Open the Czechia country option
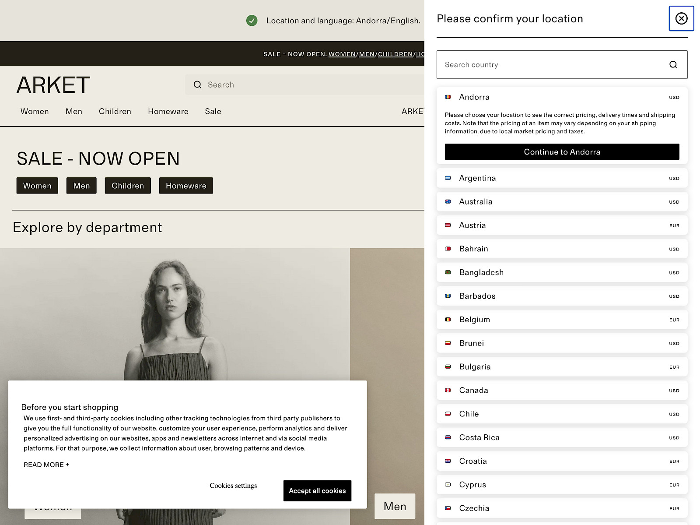The image size is (700, 525). pyautogui.click(x=474, y=508)
